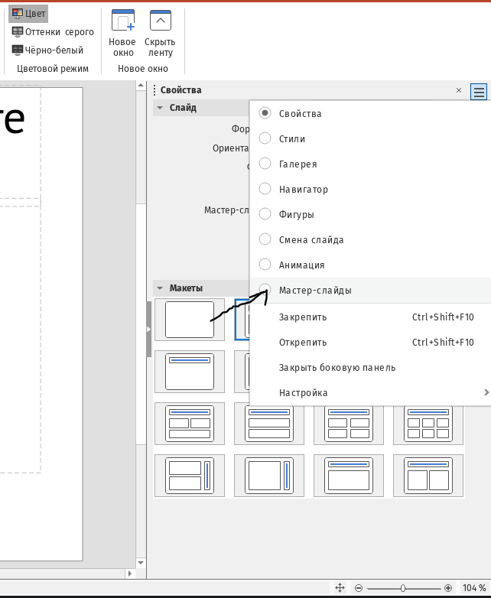Image resolution: width=491 pixels, height=598 pixels.
Task: Select title with two side-by-side contents layout
Action: tap(428, 476)
